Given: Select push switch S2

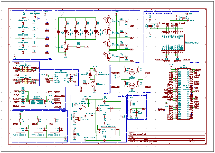Looking at the screenshot, I should click(38, 130).
